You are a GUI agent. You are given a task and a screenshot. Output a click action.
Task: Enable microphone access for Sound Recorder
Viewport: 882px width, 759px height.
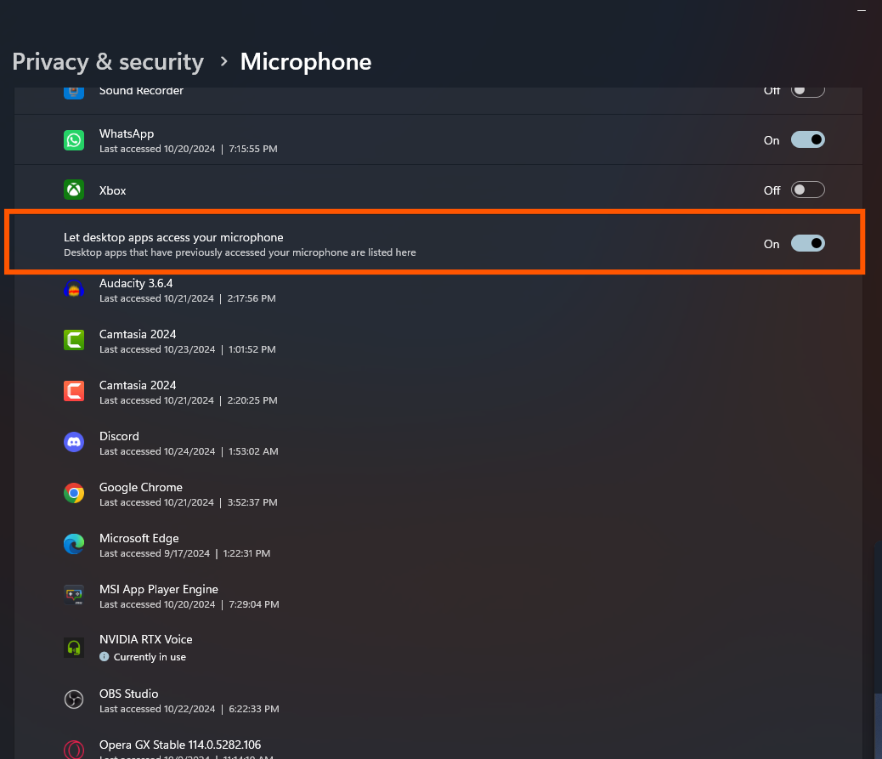tap(807, 90)
